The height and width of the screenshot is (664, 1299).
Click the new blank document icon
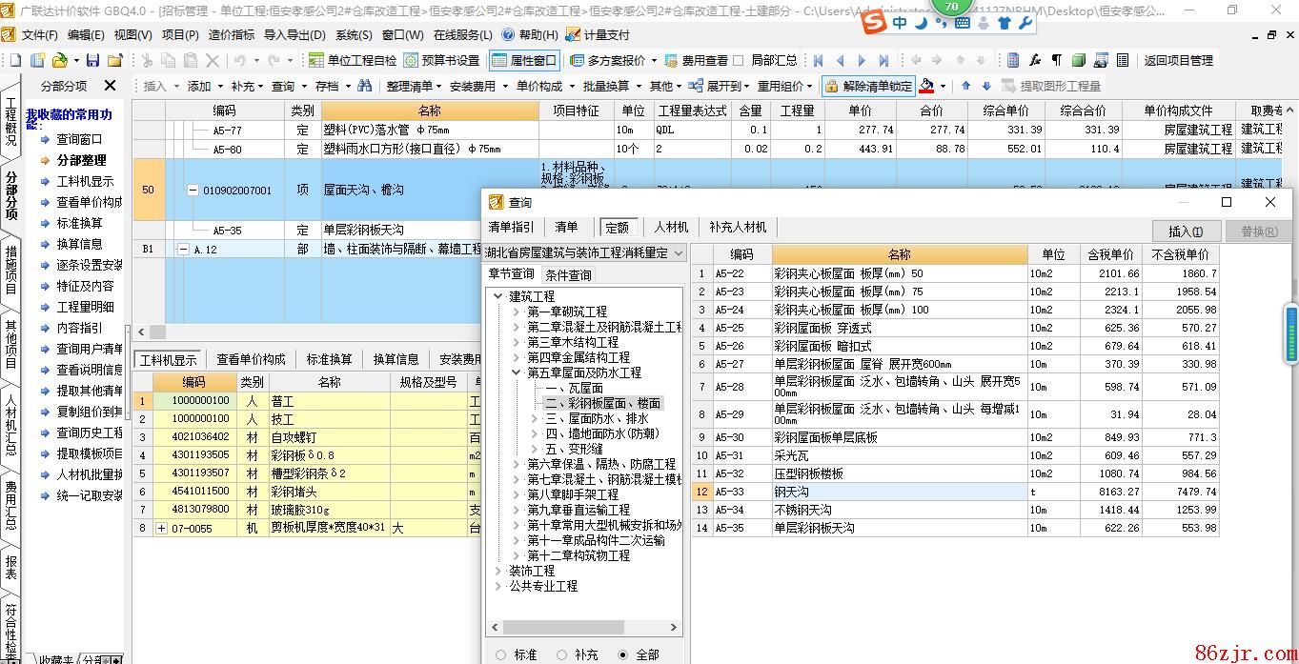[13, 60]
